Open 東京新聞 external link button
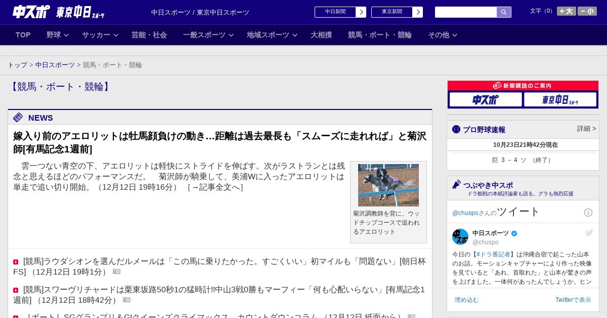Viewport: 607px width, 318px height. tap(392, 12)
